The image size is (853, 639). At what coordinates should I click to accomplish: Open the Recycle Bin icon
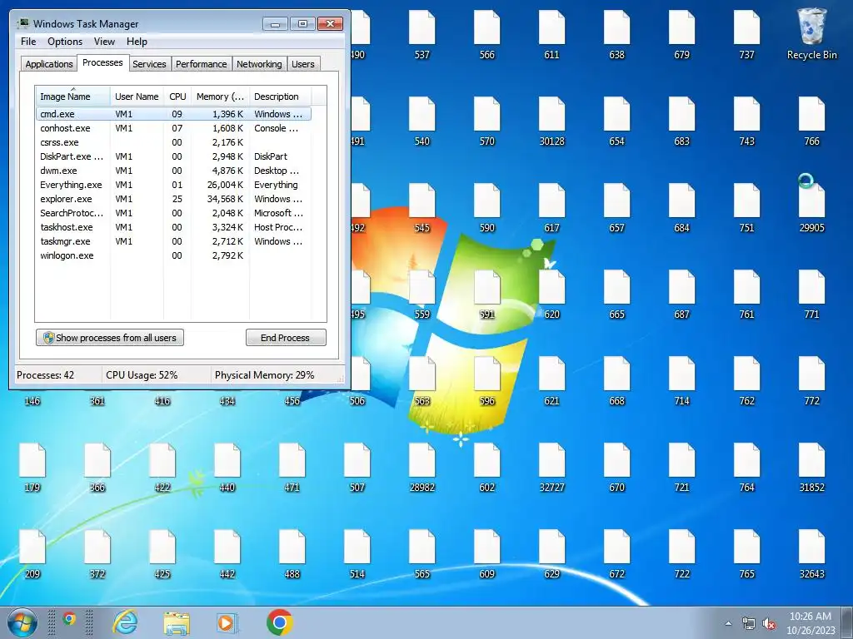[x=811, y=33]
